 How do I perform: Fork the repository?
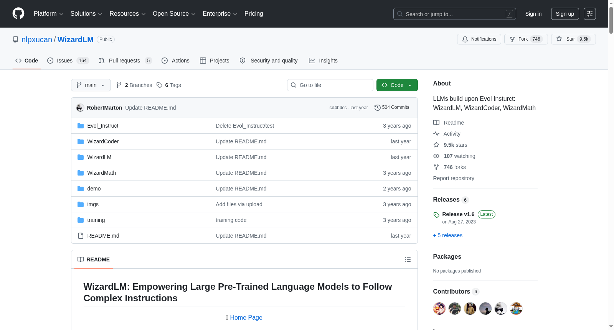526,39
